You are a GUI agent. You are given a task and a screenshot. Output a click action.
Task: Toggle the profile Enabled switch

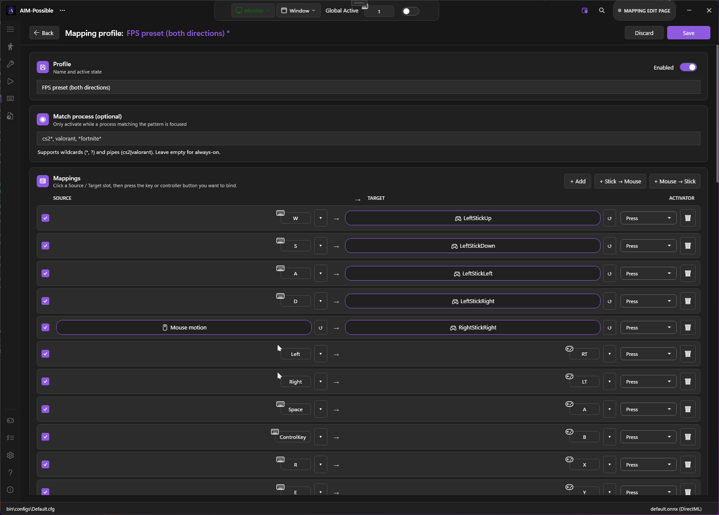click(x=688, y=67)
